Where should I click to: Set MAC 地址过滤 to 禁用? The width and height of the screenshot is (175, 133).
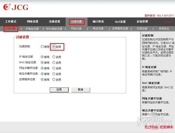42,63
